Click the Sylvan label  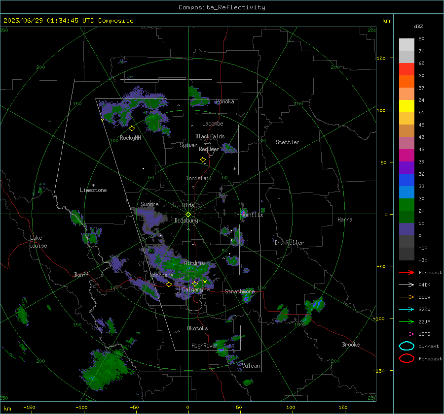click(188, 145)
